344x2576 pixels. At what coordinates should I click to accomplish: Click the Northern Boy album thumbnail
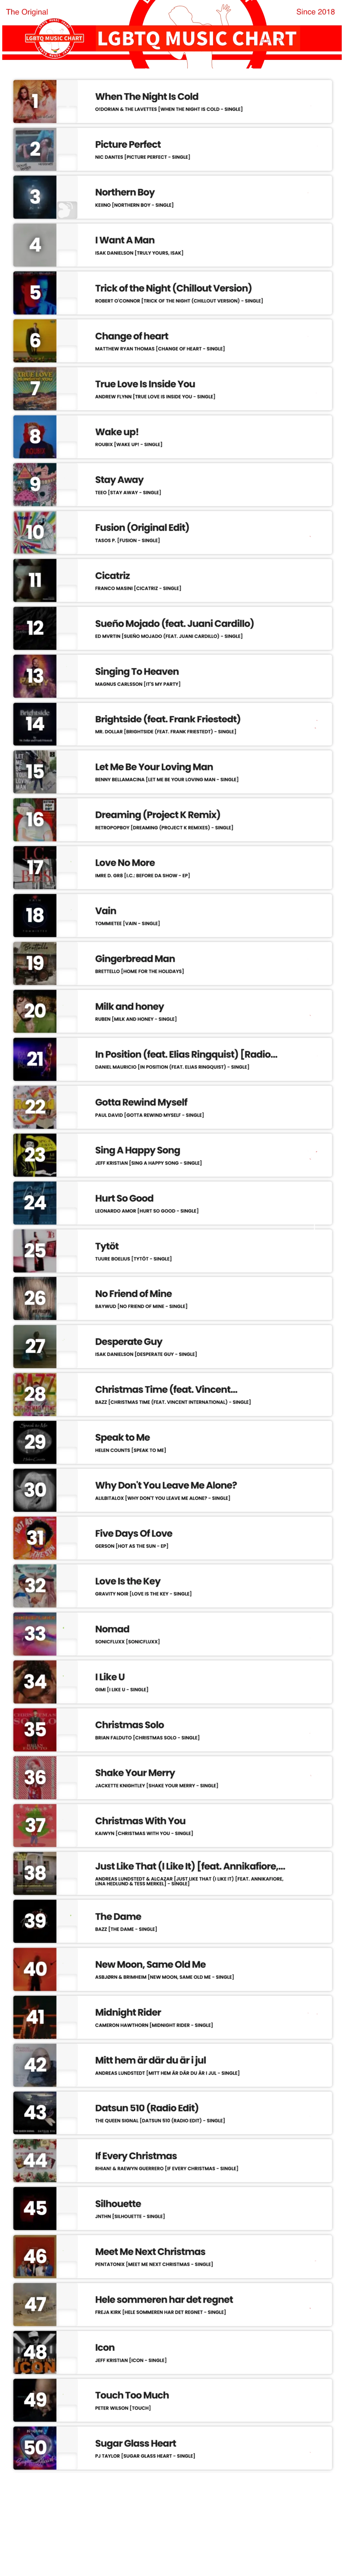tap(35, 197)
